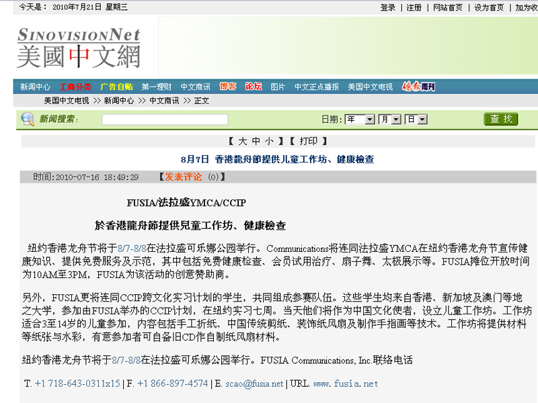This screenshot has width=538, height=403.
Task: Click 中文商讯 in the breadcrumb
Action: coord(164,101)
